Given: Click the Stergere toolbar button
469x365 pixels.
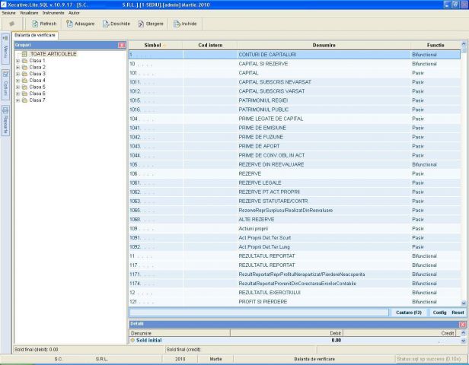Looking at the screenshot, I should click(x=151, y=24).
